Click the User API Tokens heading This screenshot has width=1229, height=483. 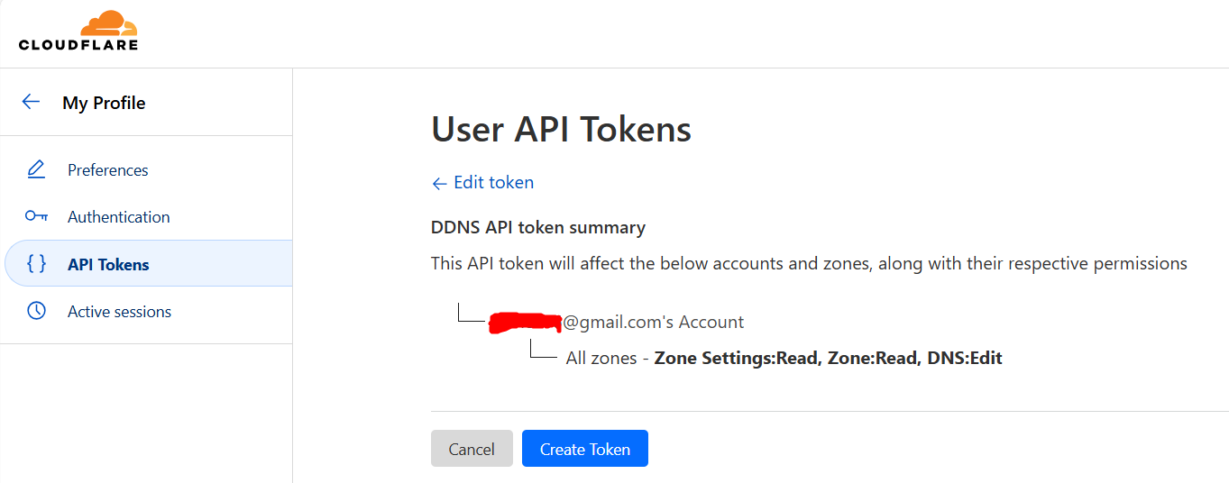[x=561, y=130]
